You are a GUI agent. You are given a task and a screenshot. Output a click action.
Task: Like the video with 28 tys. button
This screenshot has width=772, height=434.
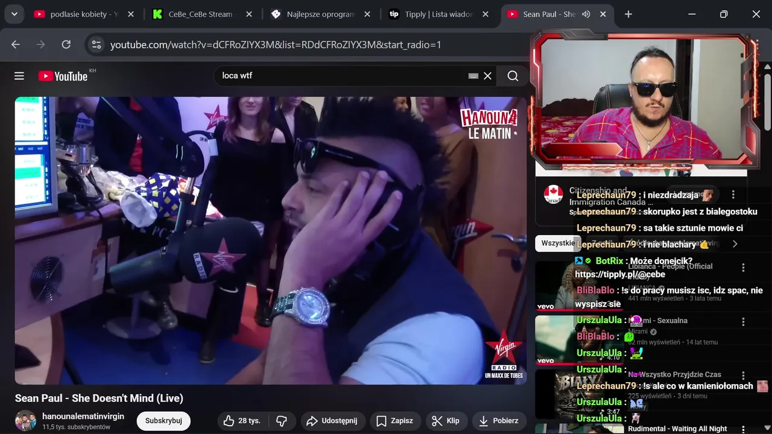coord(241,421)
